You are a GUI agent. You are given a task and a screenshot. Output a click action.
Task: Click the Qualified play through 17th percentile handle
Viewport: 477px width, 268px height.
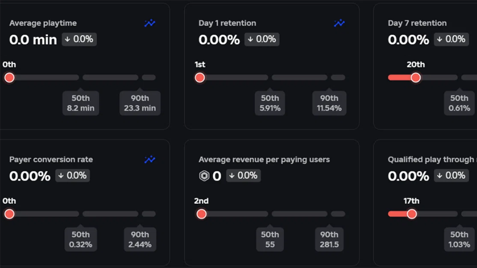point(412,214)
